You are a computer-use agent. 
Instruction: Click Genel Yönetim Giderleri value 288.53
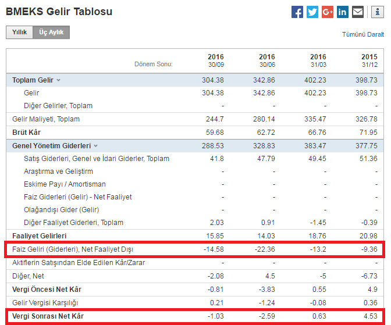(x=213, y=145)
